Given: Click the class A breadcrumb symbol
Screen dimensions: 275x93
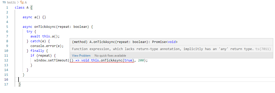Looking at the screenshot, I should 23,2.
